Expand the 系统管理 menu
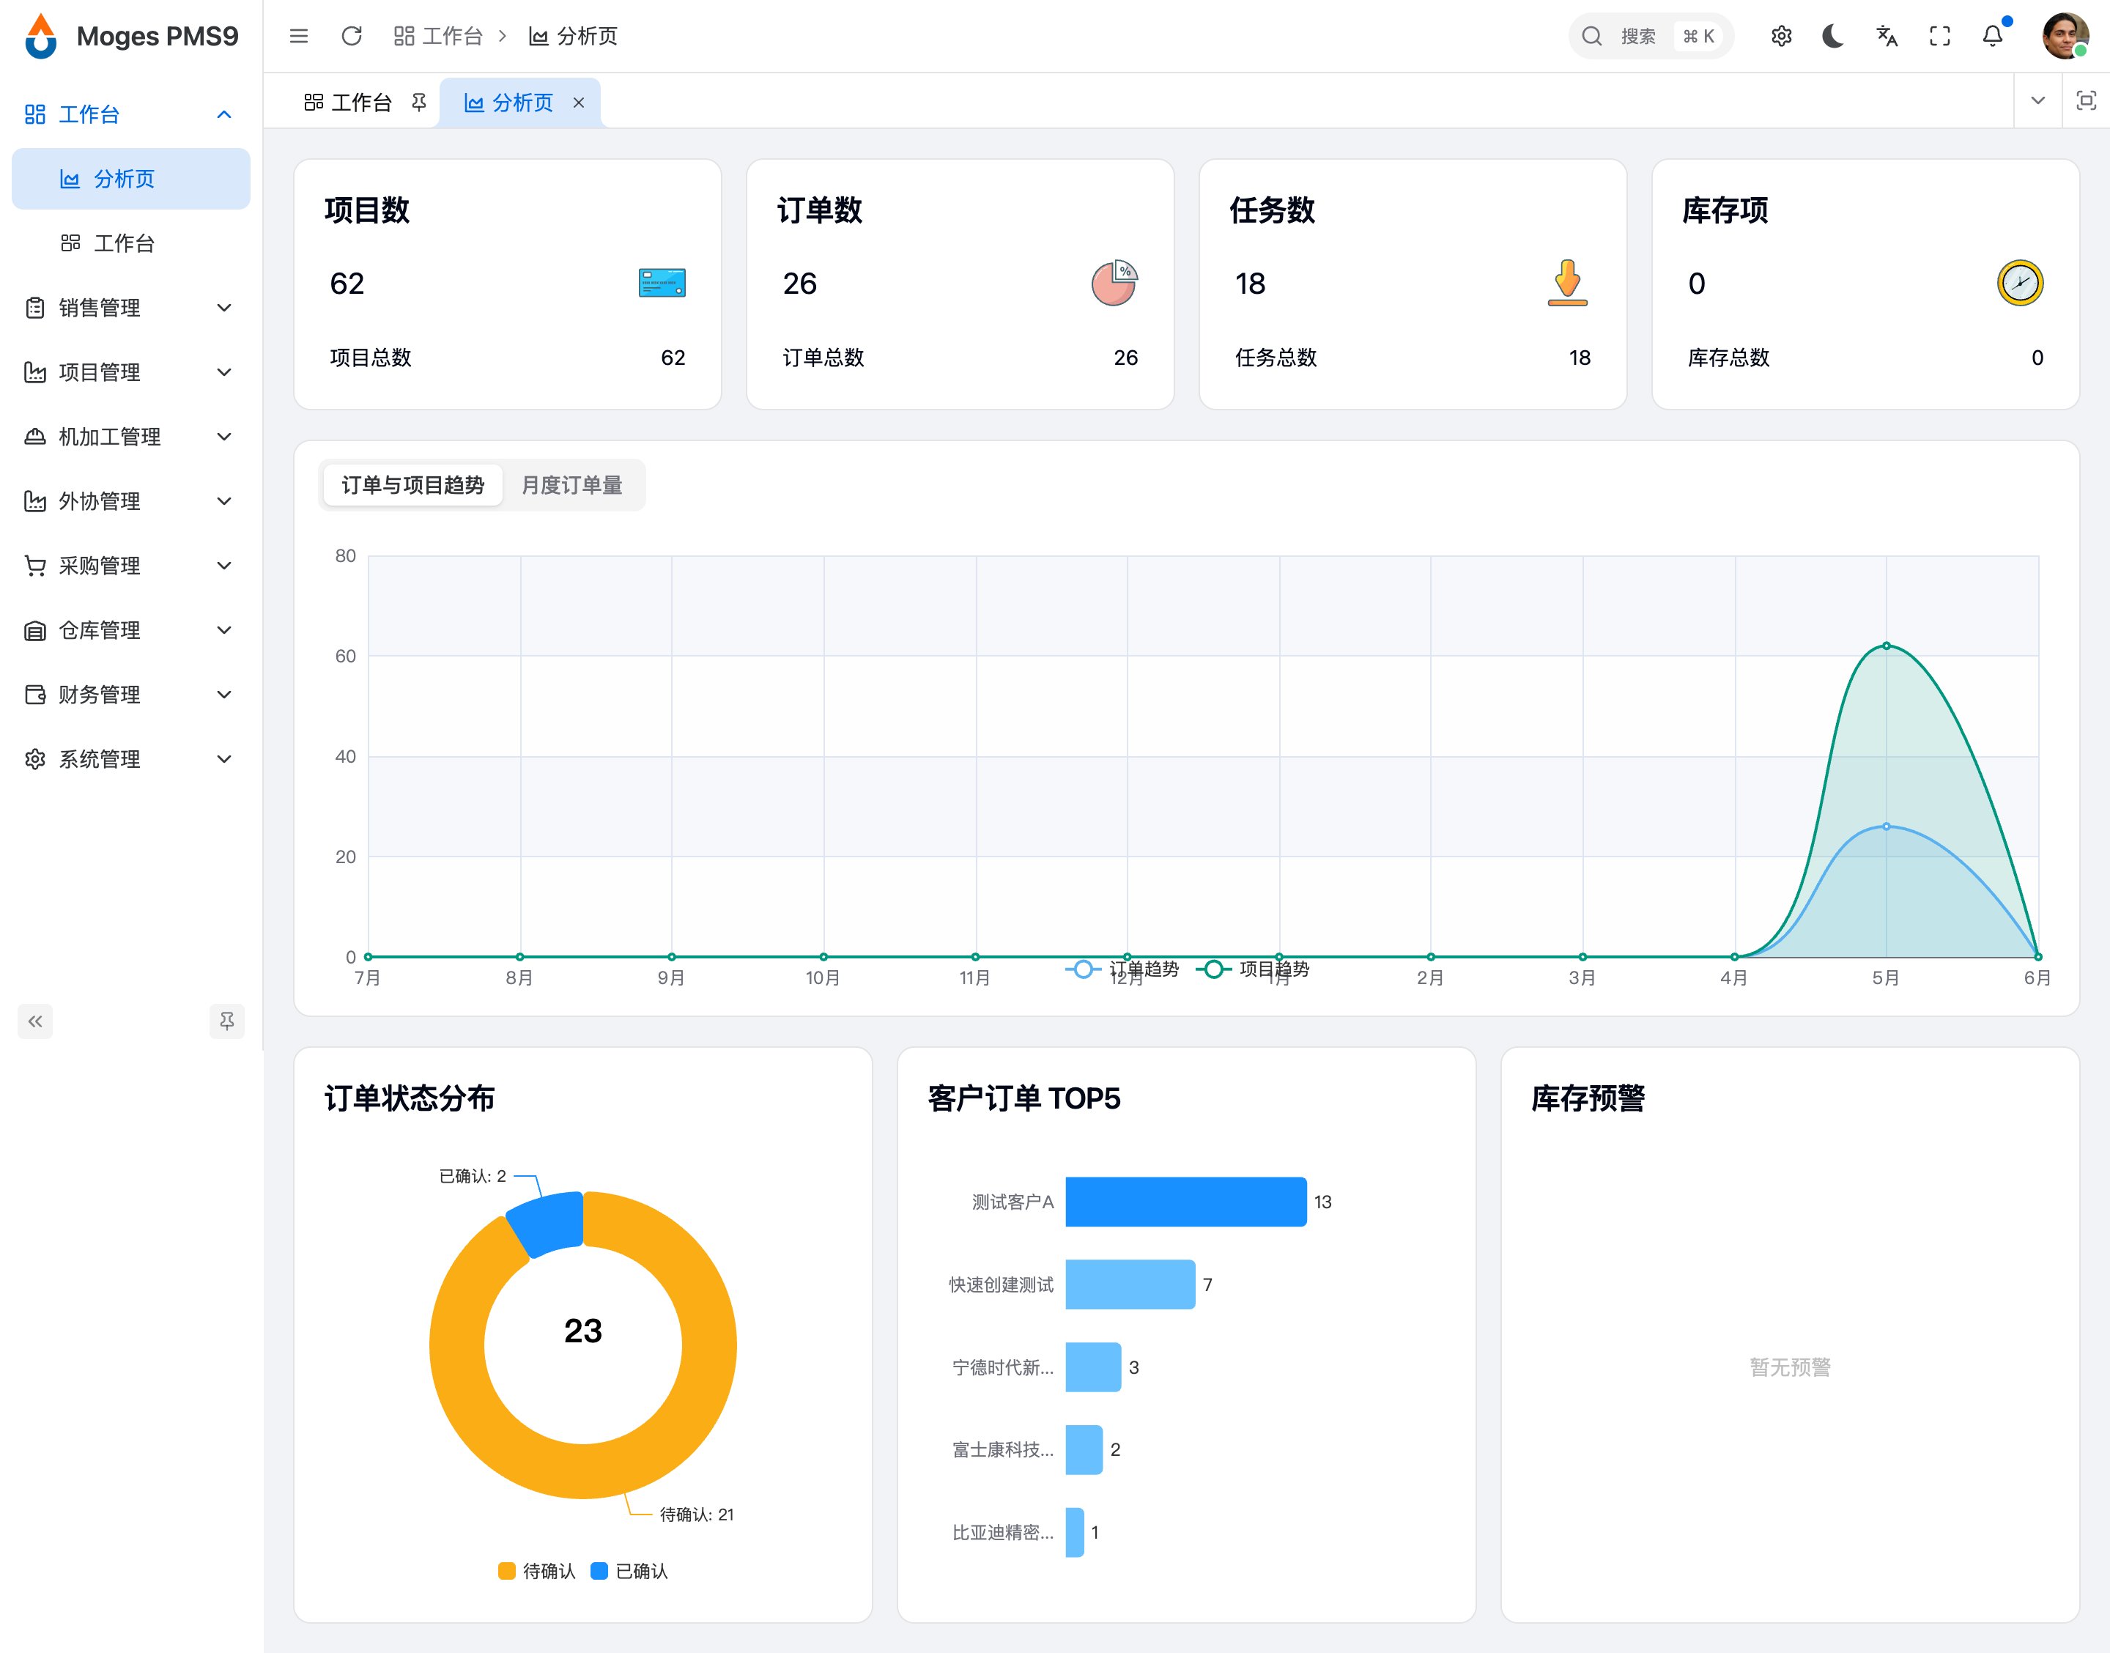2110x1653 pixels. coord(130,759)
